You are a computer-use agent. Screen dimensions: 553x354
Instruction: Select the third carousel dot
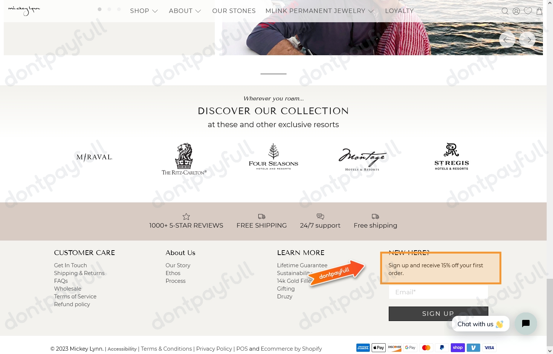pyautogui.click(x=119, y=9)
